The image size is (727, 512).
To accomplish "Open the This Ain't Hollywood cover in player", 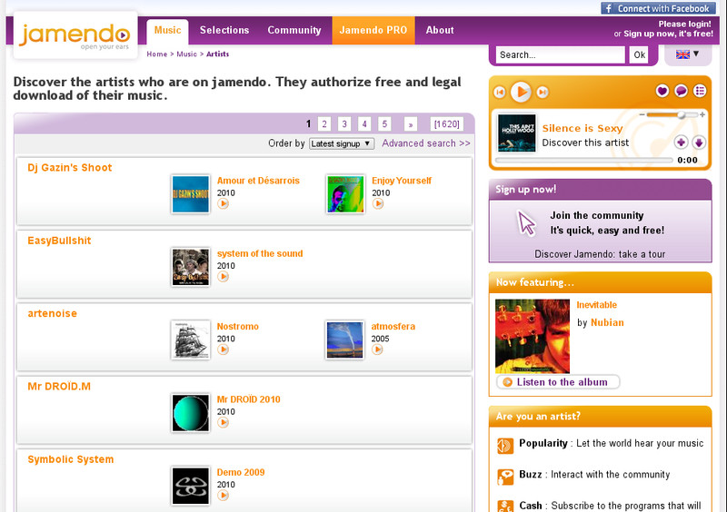I will [516, 133].
